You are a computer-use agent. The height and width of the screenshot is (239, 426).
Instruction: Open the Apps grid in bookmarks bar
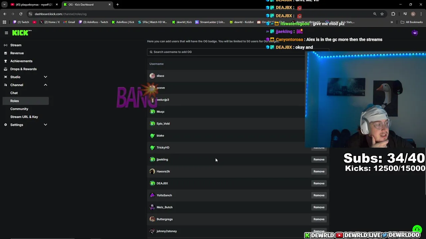pos(4,22)
